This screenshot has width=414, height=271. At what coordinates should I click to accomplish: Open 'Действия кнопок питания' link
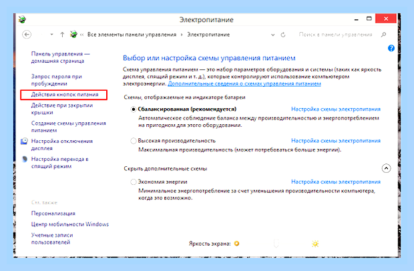coord(65,95)
